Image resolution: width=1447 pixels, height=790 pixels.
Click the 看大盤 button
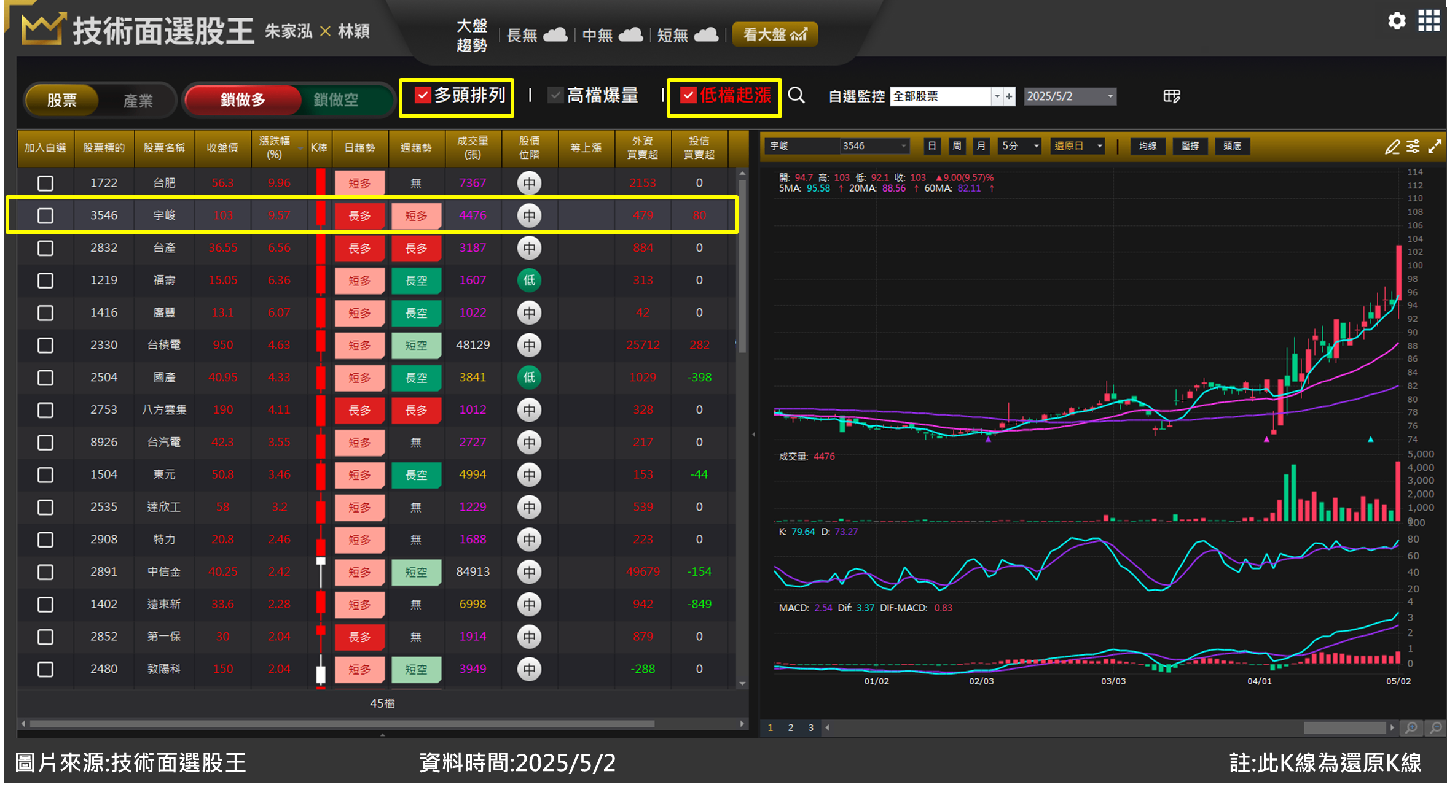coord(775,34)
